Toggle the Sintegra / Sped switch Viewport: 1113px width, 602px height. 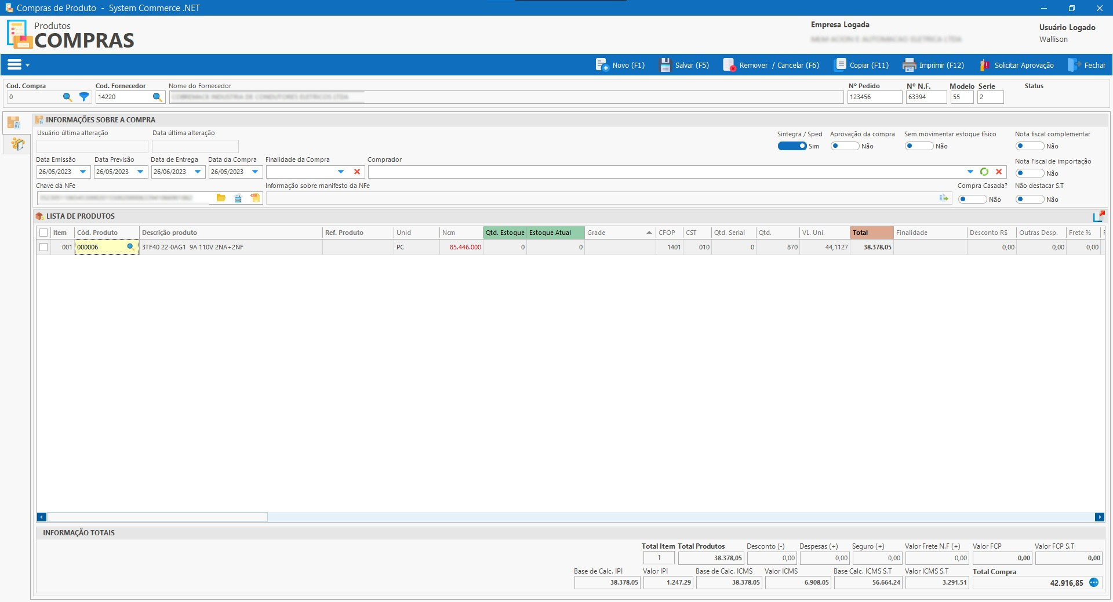pos(792,146)
